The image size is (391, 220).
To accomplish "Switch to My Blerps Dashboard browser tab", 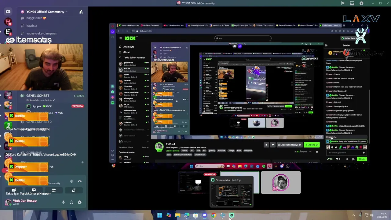I will [x=151, y=25].
